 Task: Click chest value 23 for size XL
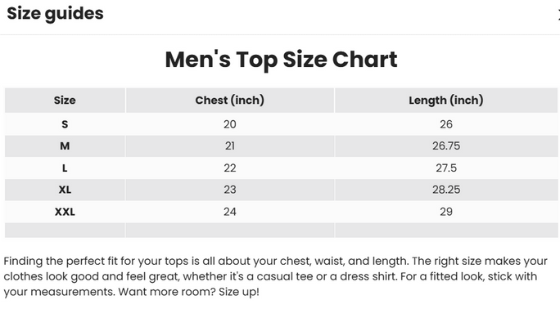click(229, 190)
